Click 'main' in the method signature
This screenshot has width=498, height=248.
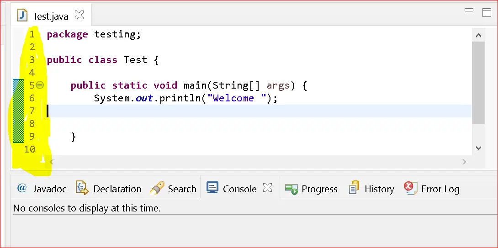tap(196, 85)
